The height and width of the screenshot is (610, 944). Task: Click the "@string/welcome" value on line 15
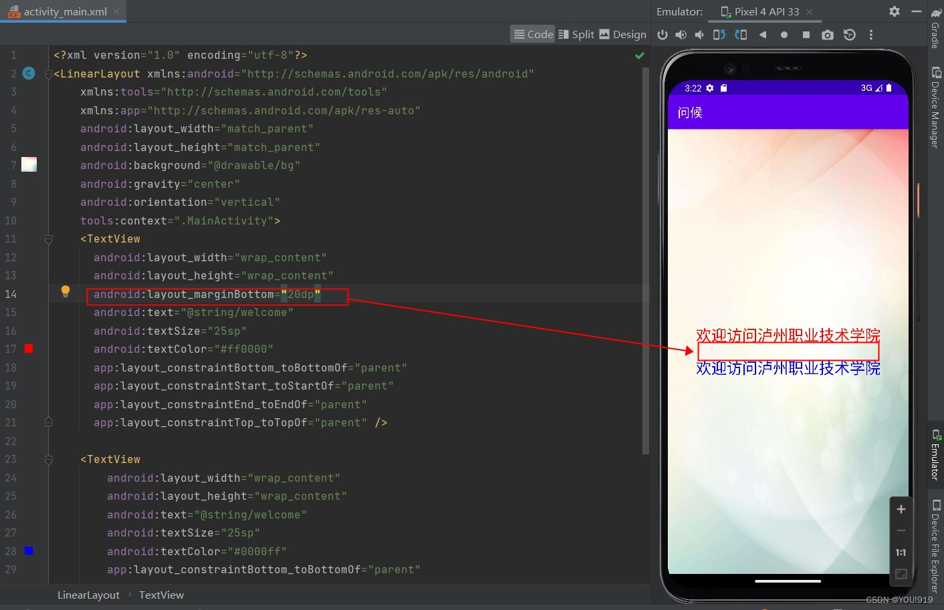click(237, 312)
